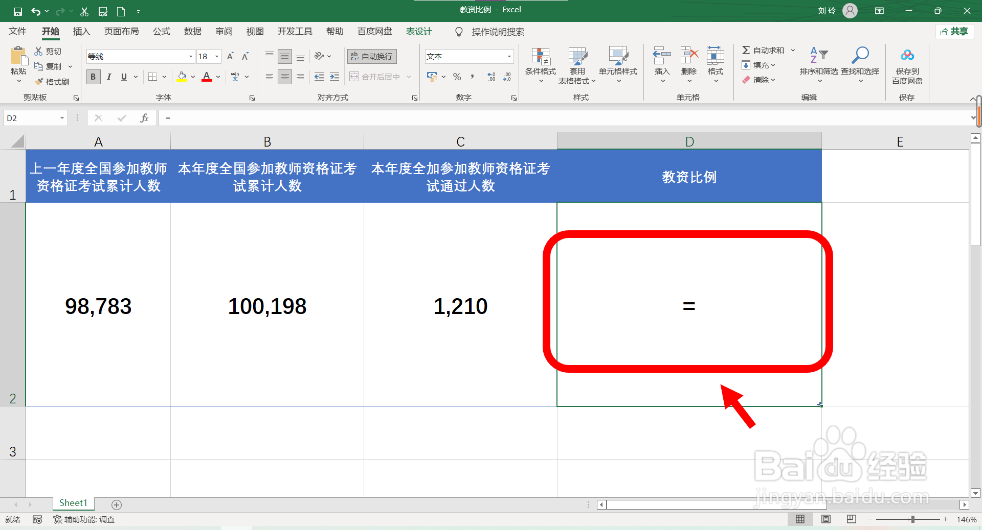
Task: Toggle italic formatting
Action: pyautogui.click(x=108, y=77)
